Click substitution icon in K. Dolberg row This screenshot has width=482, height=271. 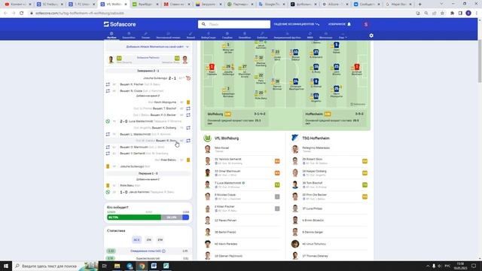188,128
